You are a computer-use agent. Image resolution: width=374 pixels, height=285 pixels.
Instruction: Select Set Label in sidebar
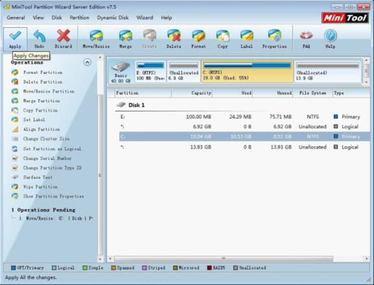(x=34, y=120)
